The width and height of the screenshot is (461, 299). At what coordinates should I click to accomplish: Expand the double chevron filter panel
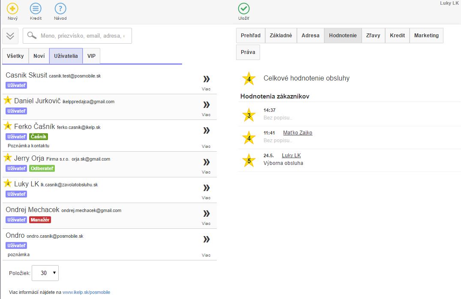[10, 36]
